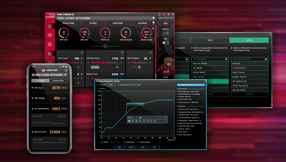Open the ROG-STRIX-RTX4090 GPU dropdown
Viewport: 286px width, 162px height.
(x=153, y=18)
